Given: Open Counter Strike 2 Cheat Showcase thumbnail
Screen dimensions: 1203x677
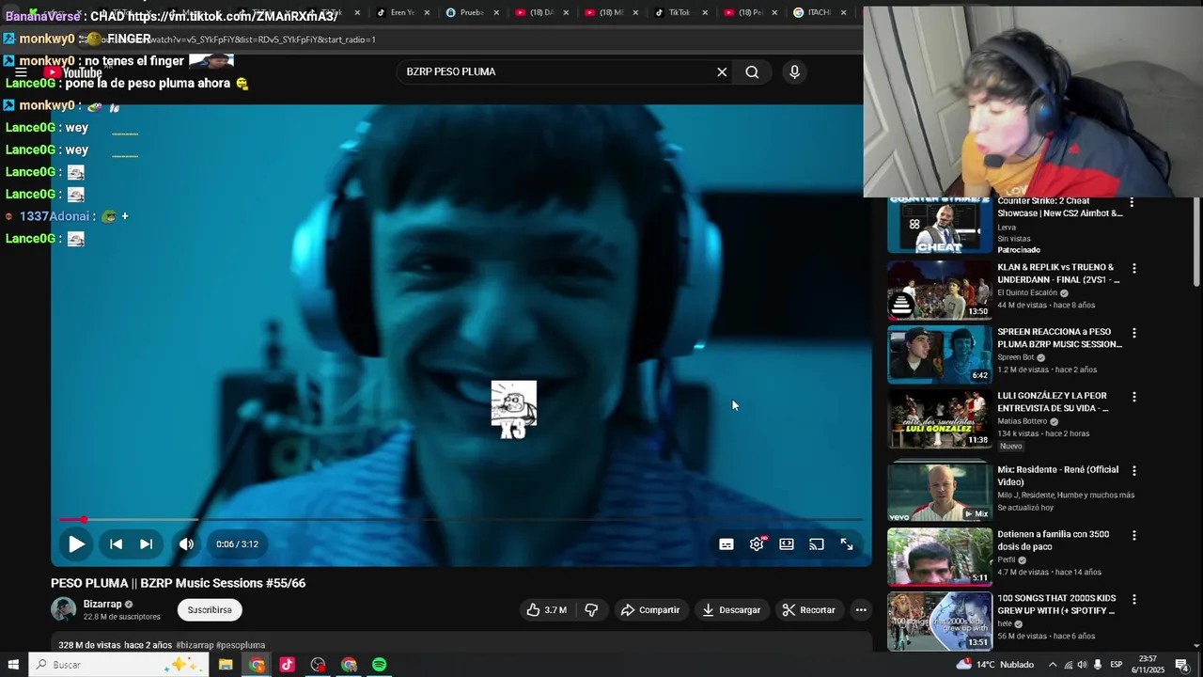Looking at the screenshot, I should point(940,226).
